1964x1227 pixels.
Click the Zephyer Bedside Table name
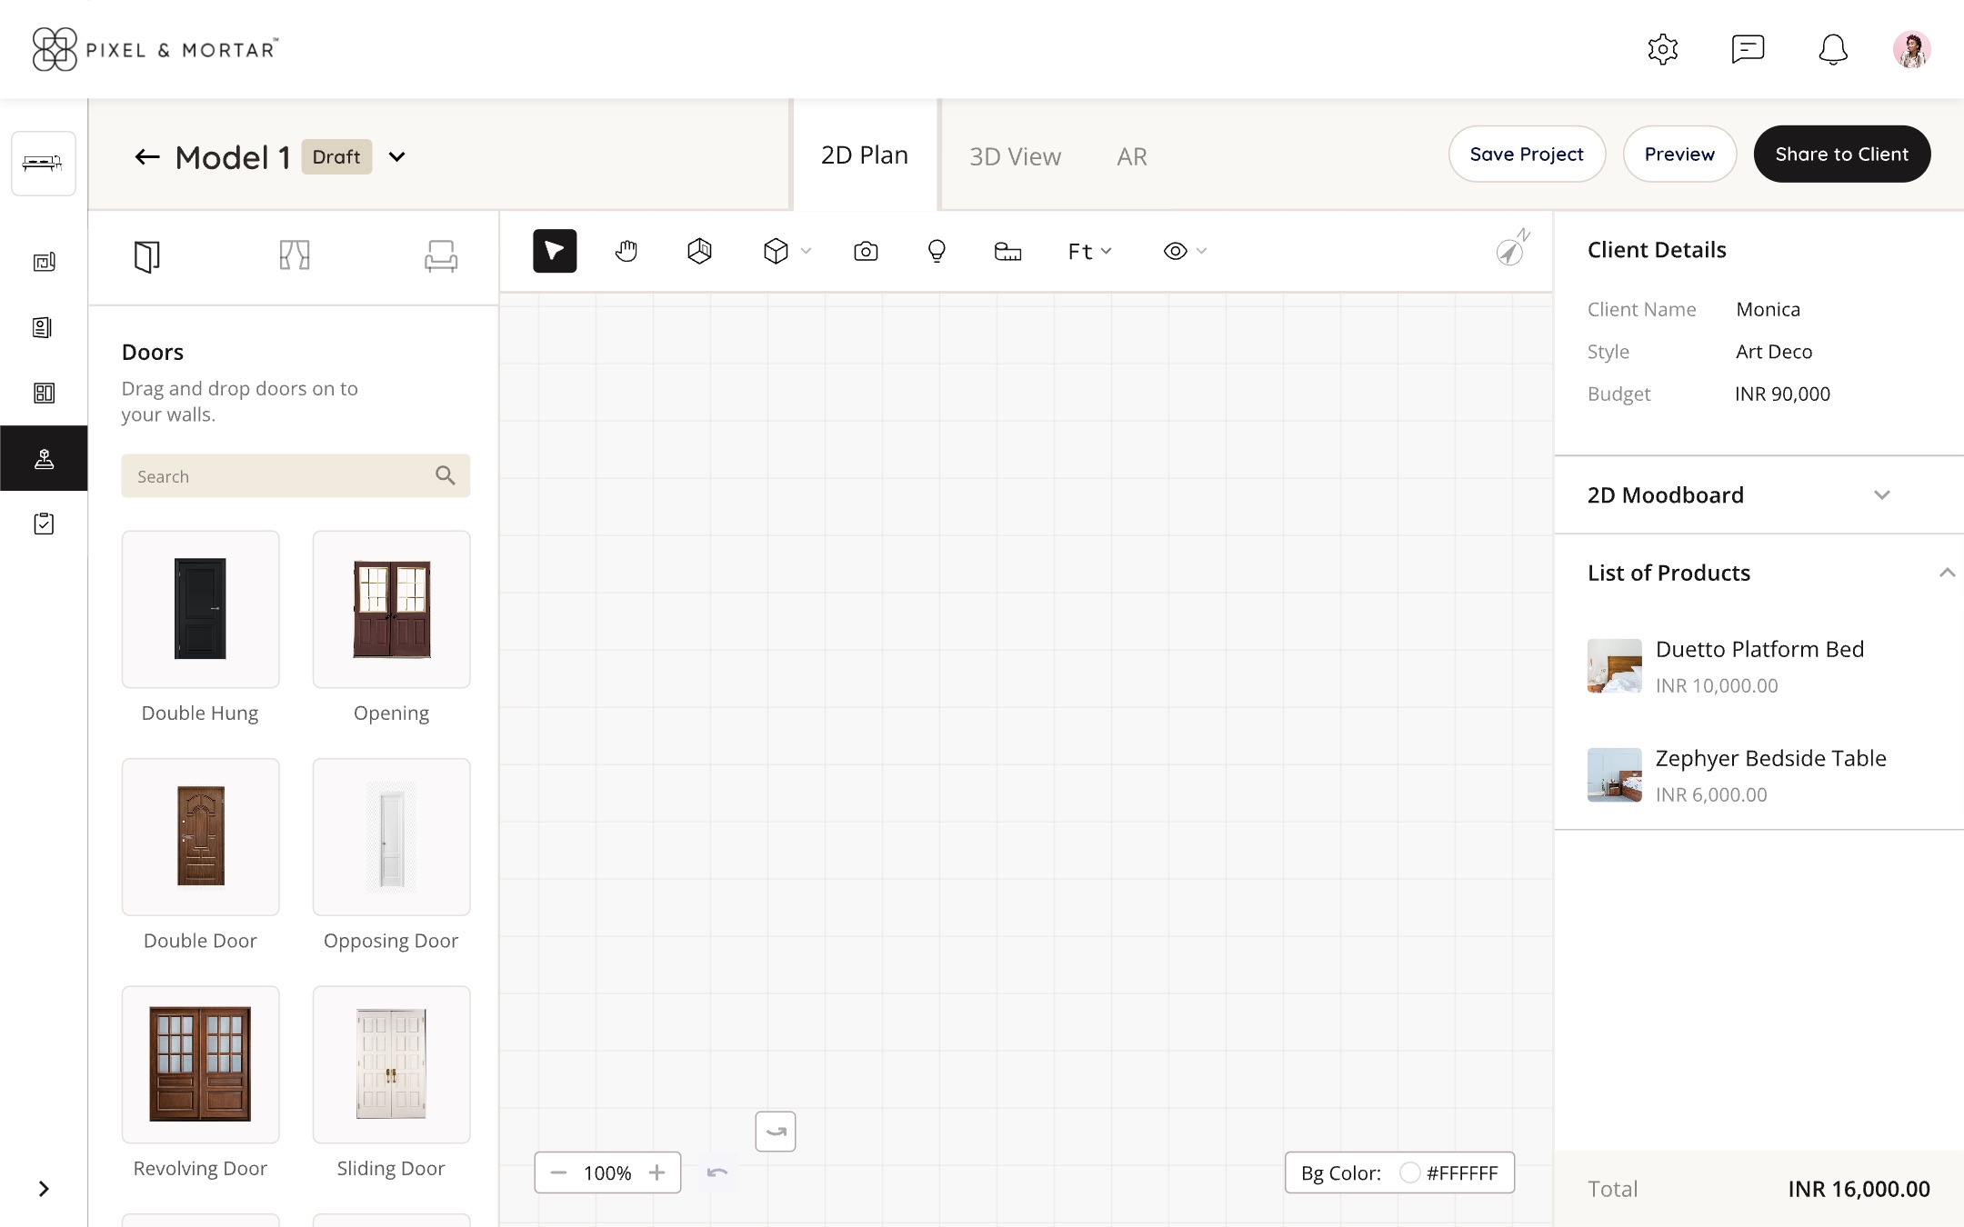[1770, 758]
